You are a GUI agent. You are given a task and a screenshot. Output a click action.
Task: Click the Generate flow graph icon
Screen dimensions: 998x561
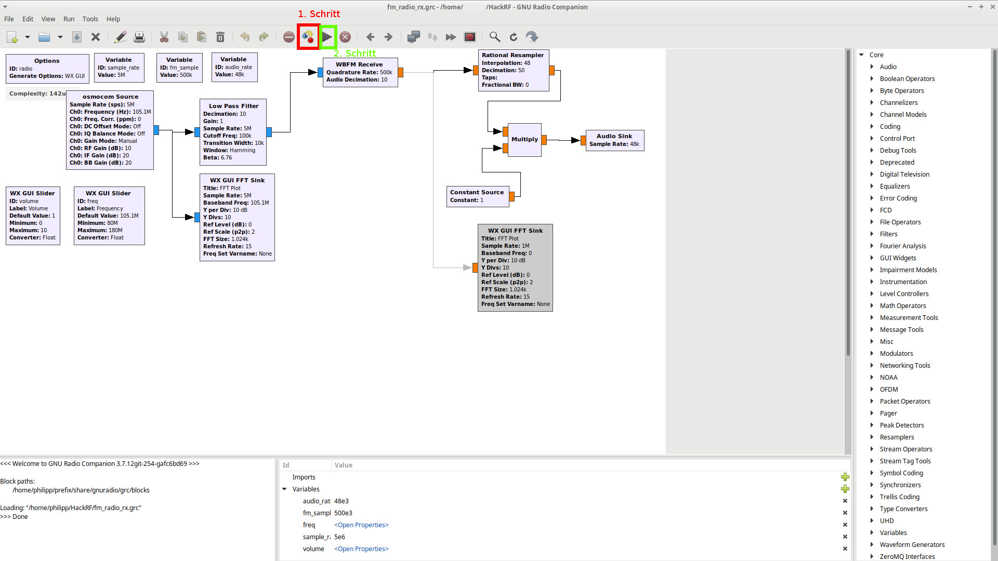click(x=308, y=37)
